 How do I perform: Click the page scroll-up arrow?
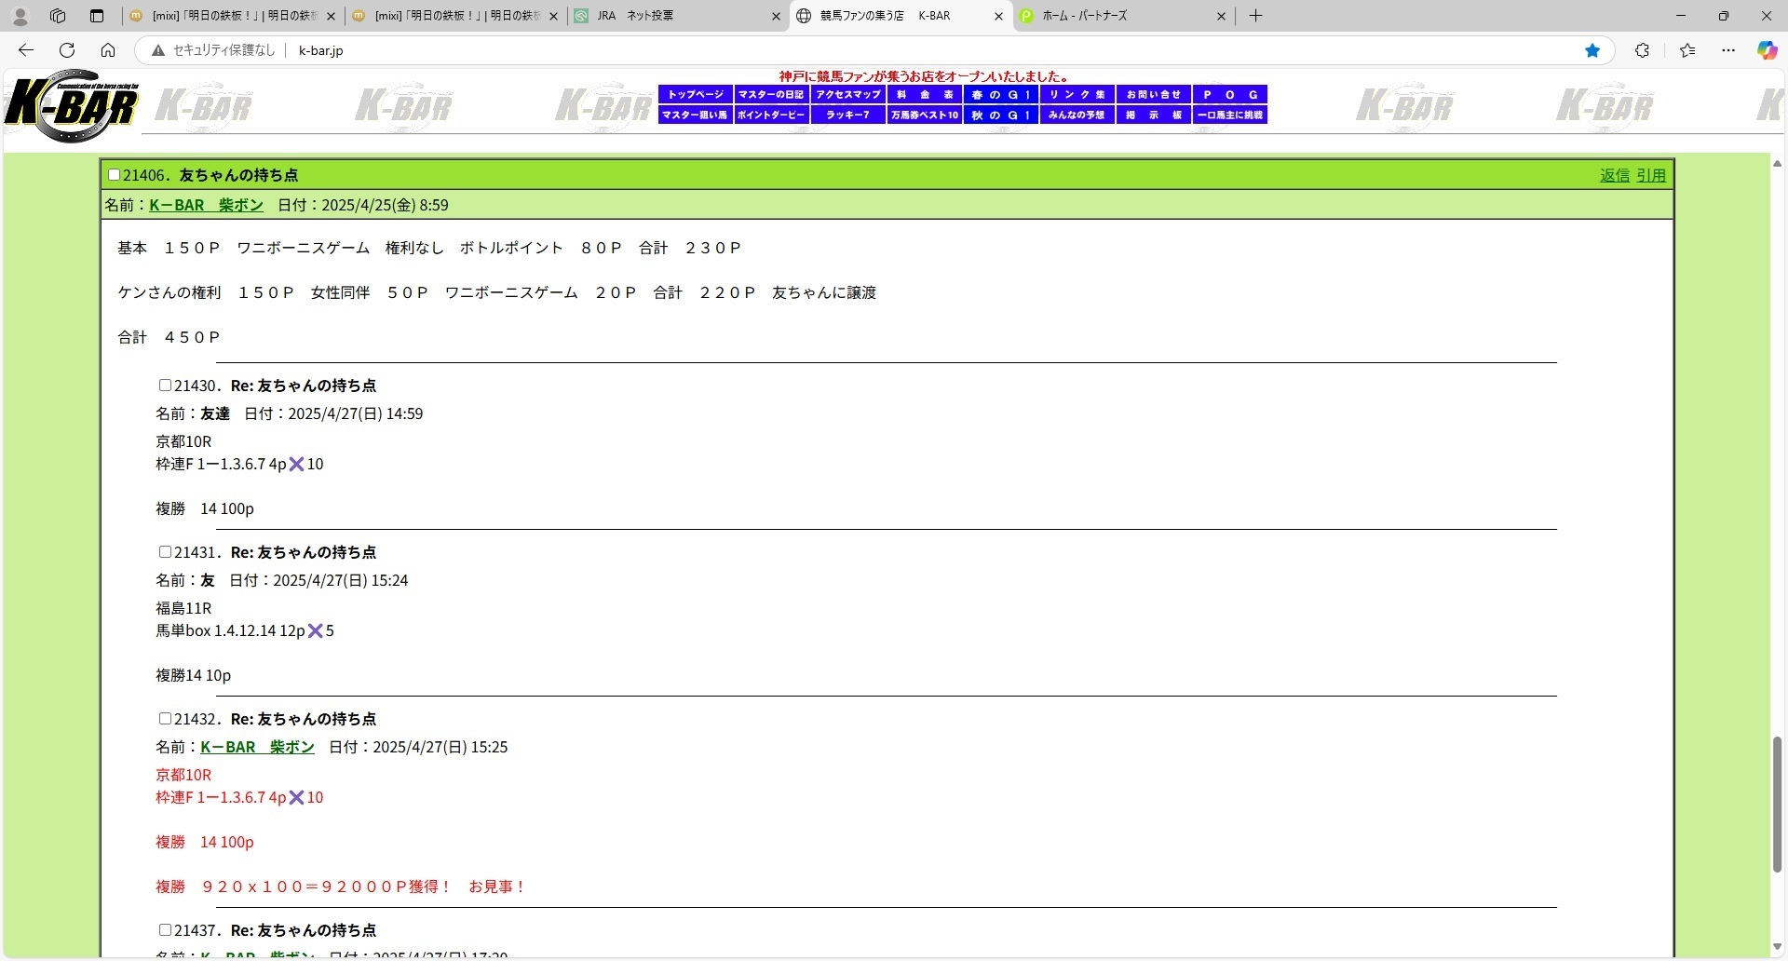click(x=1777, y=164)
